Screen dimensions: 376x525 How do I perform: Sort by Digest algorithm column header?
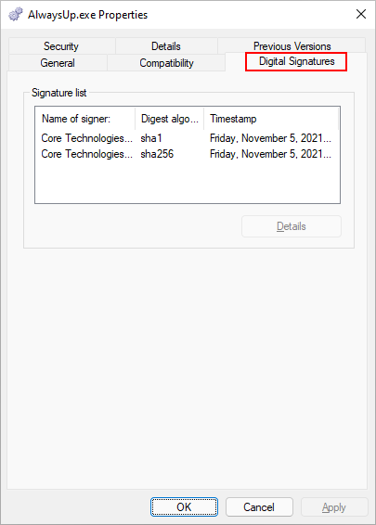tap(169, 119)
